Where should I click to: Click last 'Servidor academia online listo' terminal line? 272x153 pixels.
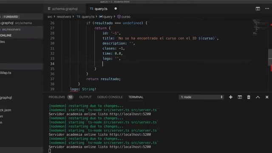tap(100, 147)
